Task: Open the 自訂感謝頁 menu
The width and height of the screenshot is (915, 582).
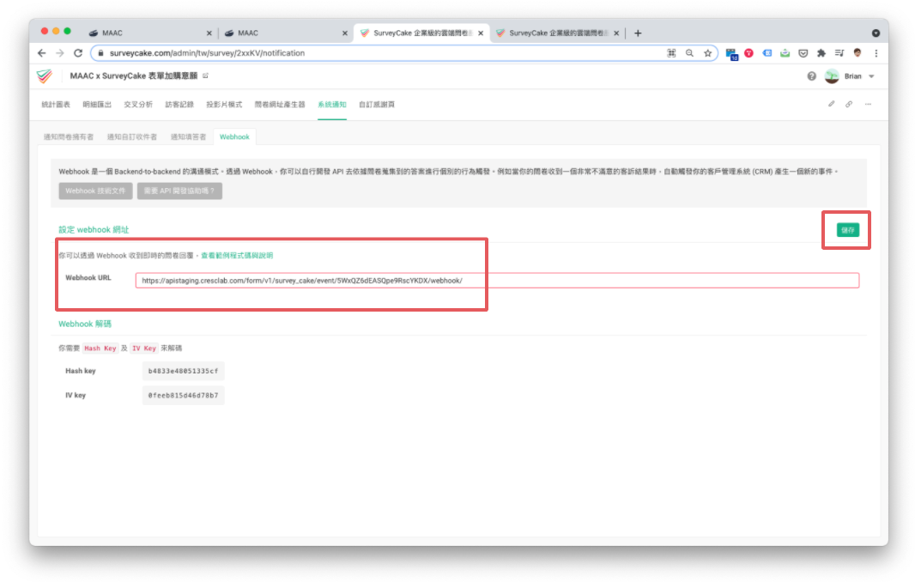Action: [377, 105]
